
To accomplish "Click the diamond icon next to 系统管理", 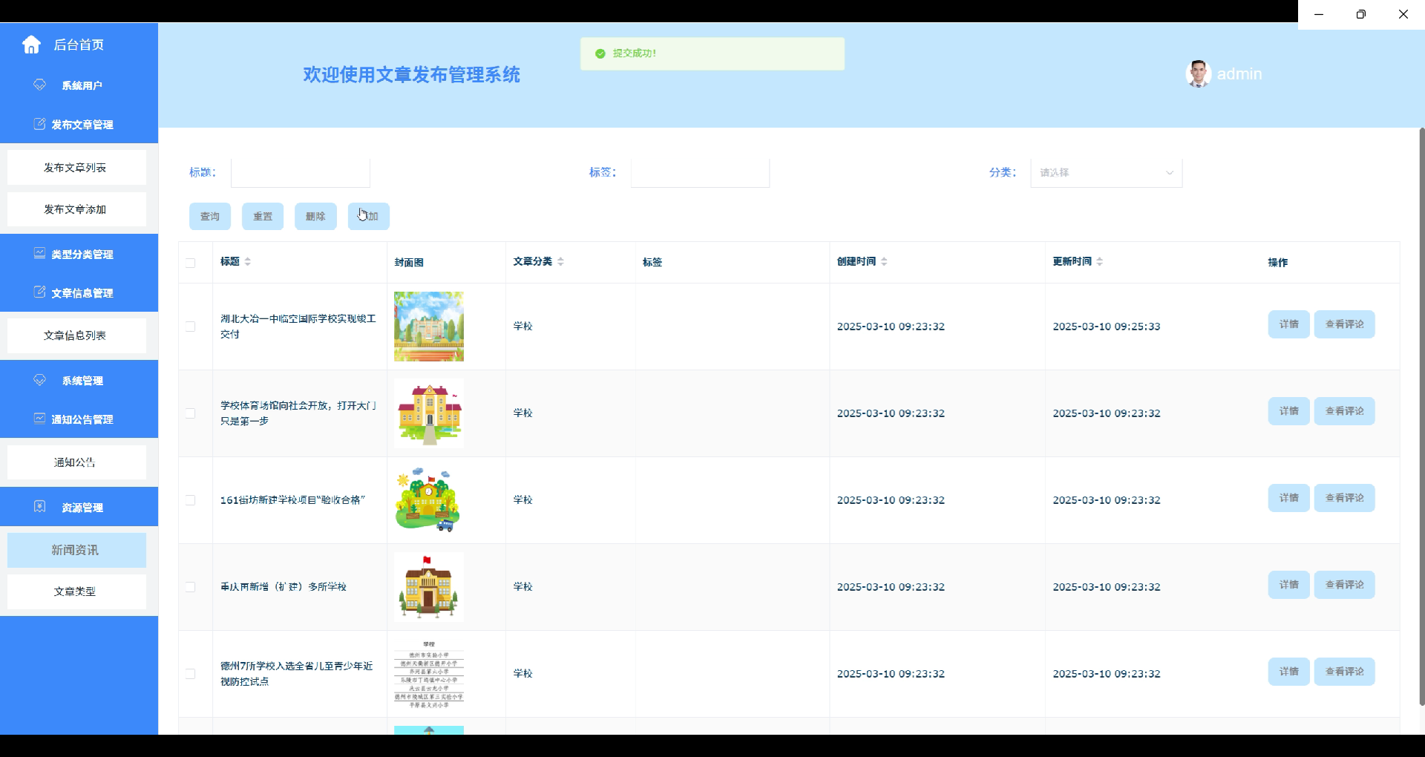I will coord(40,380).
